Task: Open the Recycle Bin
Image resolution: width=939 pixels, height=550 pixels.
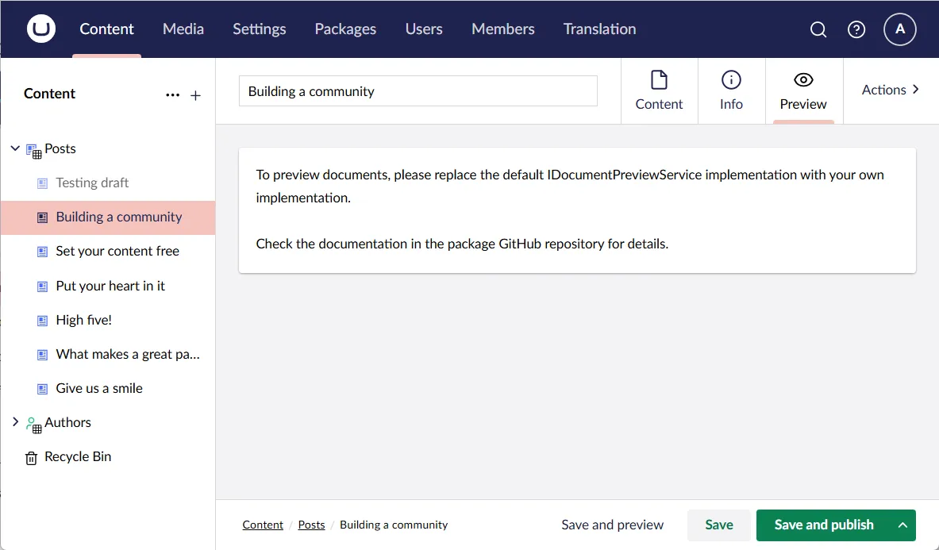Action: (78, 457)
